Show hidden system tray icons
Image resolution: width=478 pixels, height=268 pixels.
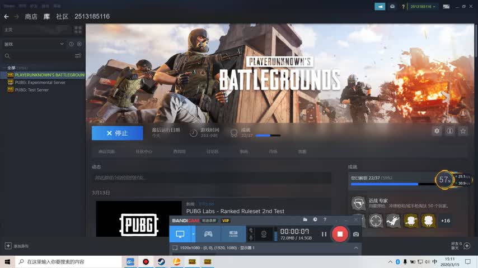(x=390, y=262)
